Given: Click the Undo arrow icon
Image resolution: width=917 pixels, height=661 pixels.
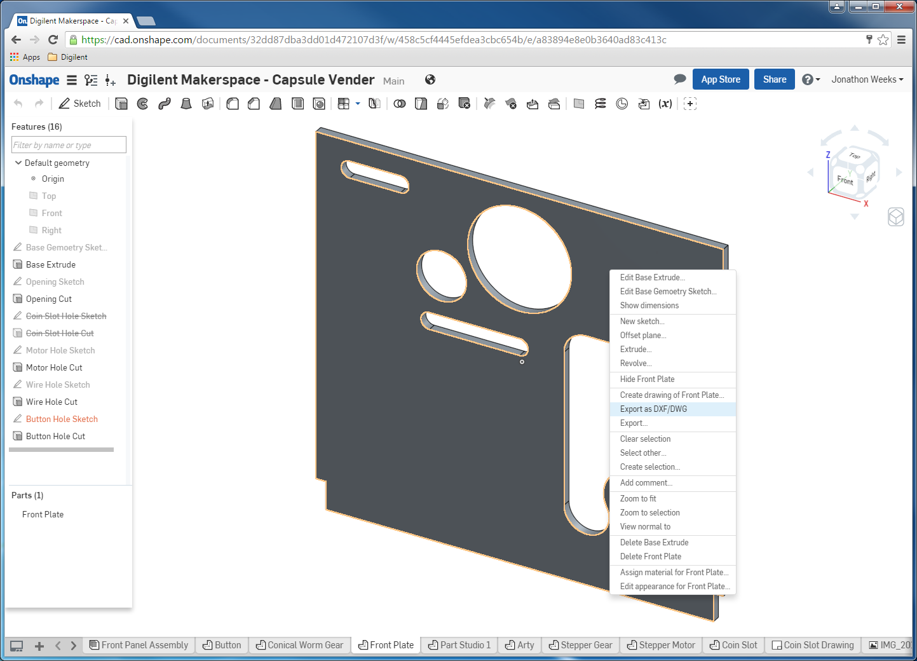Looking at the screenshot, I should point(18,104).
